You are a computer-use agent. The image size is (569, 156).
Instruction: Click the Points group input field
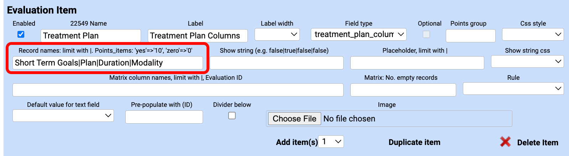pyautogui.click(x=470, y=36)
